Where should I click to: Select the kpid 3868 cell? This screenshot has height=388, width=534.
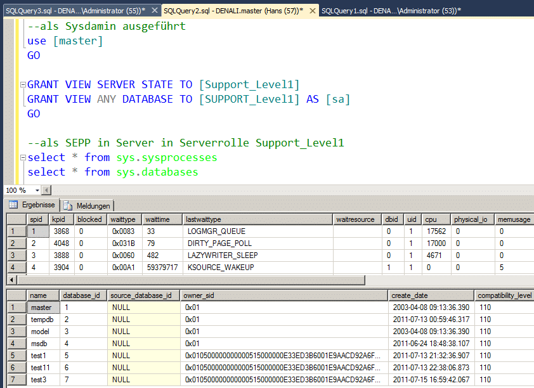(62, 231)
